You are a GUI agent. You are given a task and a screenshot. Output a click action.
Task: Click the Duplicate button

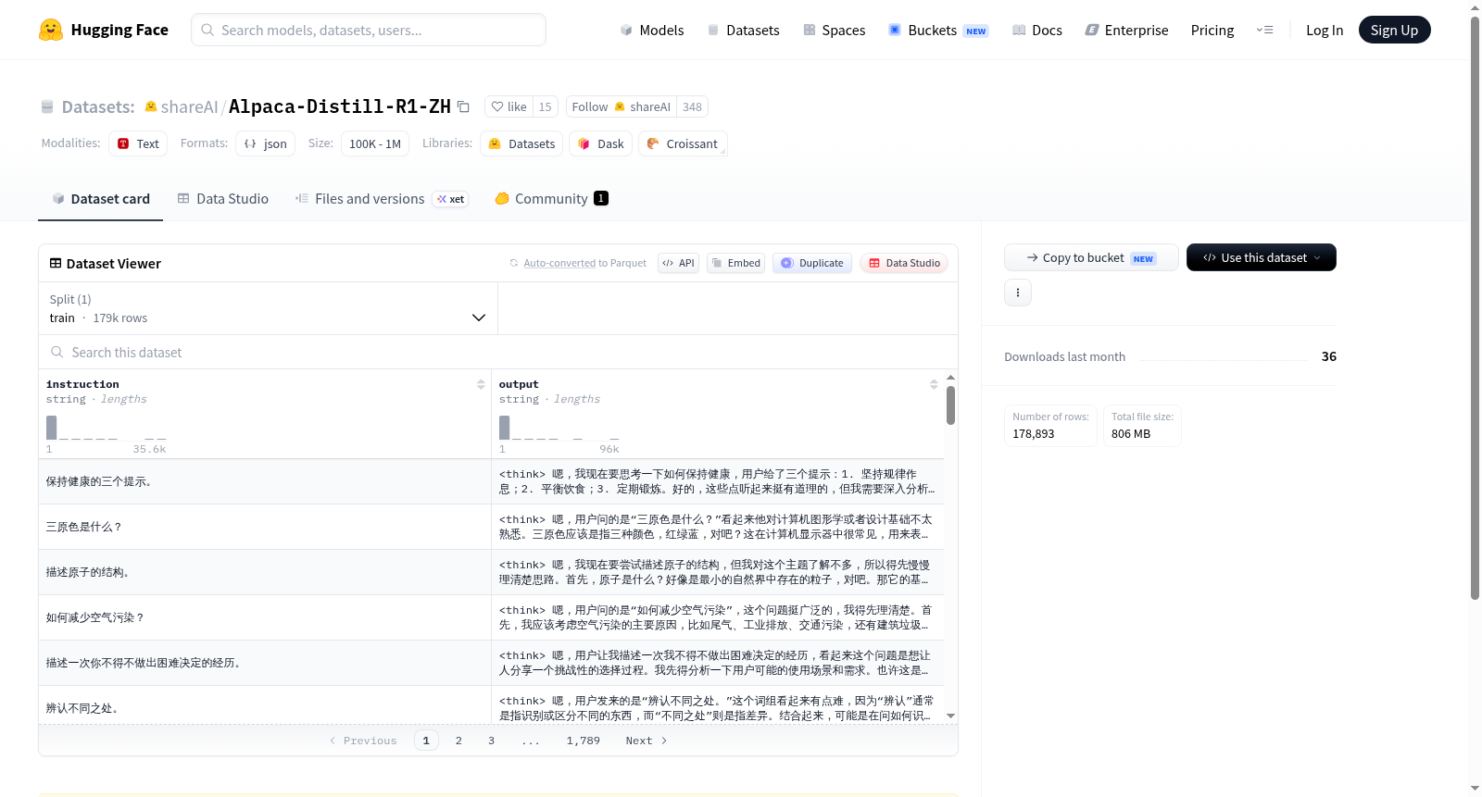[811, 263]
